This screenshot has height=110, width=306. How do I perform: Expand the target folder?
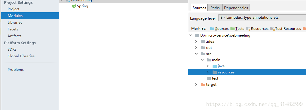click(196, 85)
